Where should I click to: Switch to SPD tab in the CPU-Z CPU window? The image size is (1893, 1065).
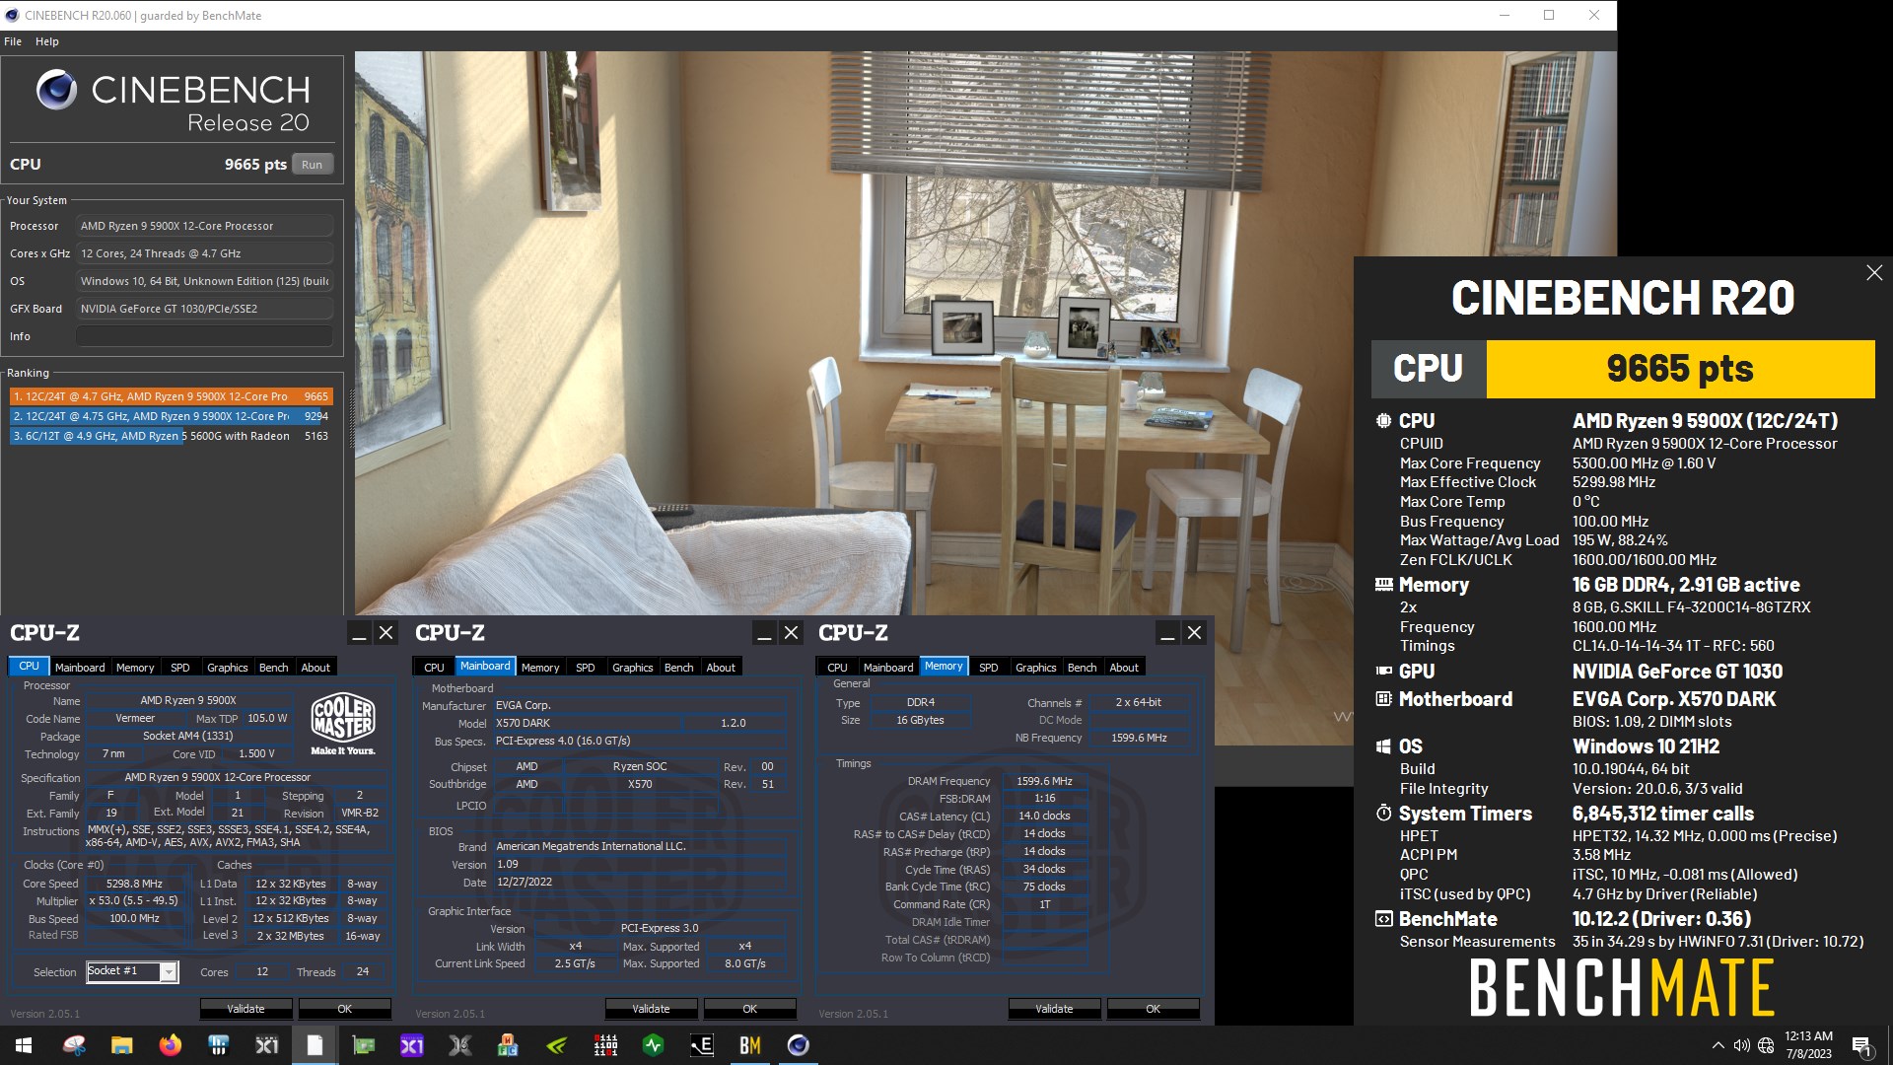click(x=179, y=668)
